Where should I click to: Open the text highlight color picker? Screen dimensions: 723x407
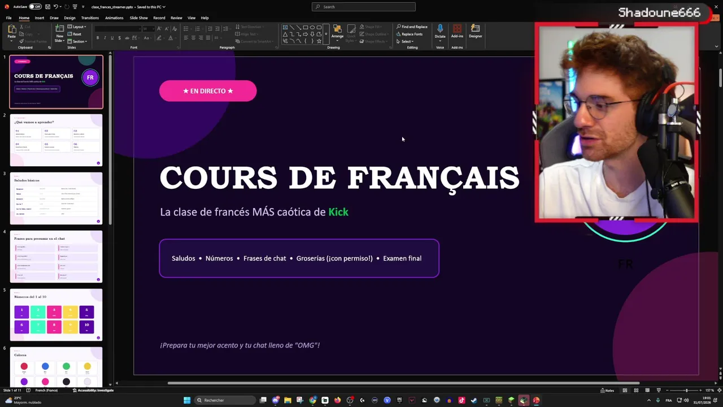point(160,38)
